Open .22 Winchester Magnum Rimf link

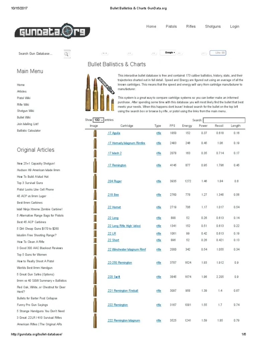pos(126,250)
